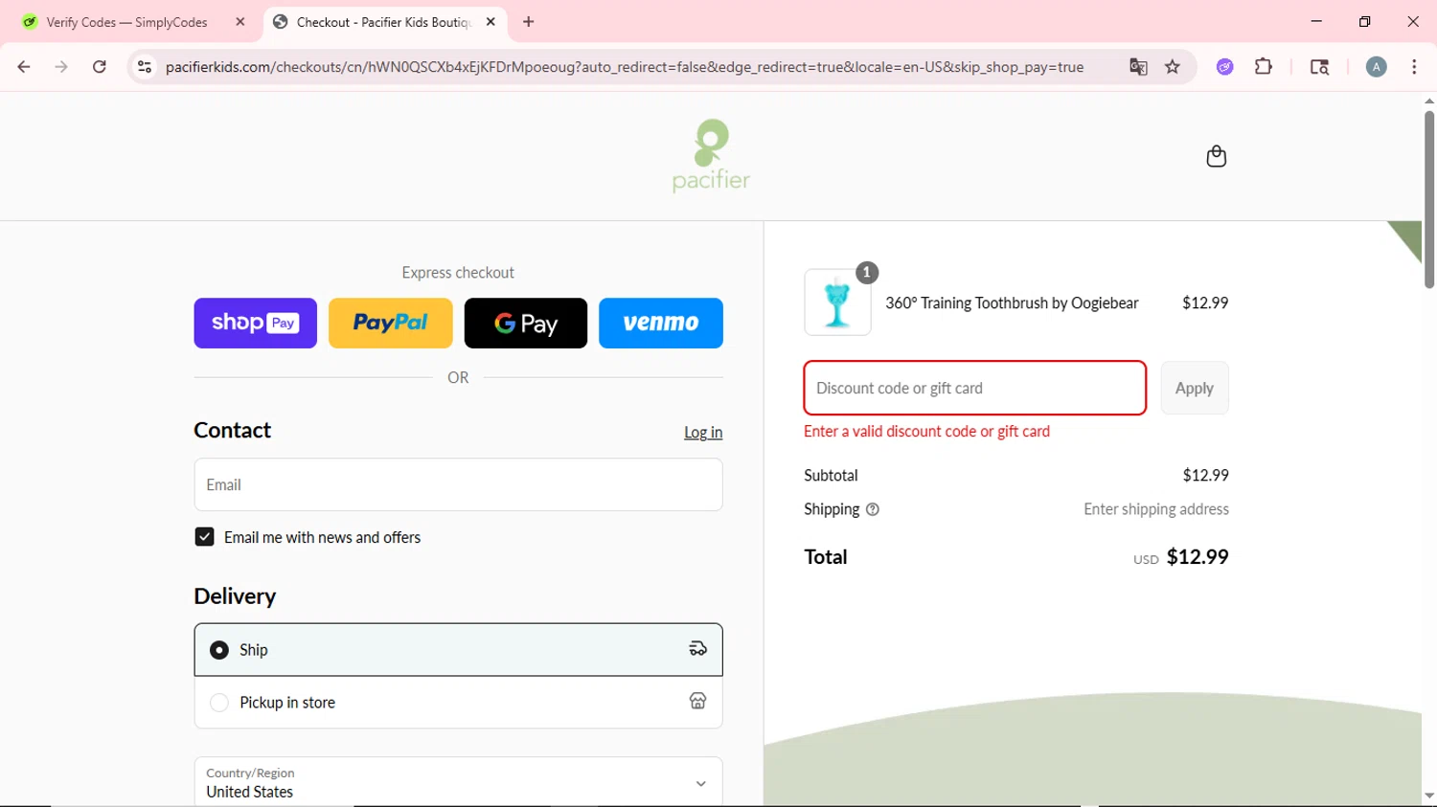Restore down the browser window

click(1365, 21)
